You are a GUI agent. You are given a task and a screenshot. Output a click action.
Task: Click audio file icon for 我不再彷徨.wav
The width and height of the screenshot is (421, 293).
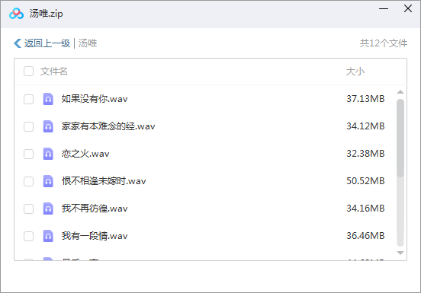(x=48, y=209)
